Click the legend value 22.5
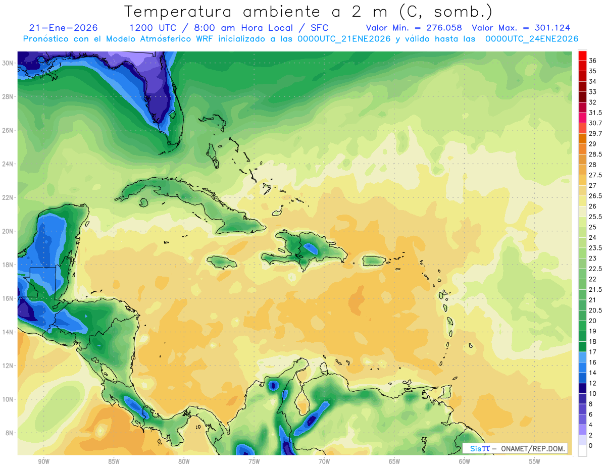The width and height of the screenshot is (606, 468). click(595, 269)
